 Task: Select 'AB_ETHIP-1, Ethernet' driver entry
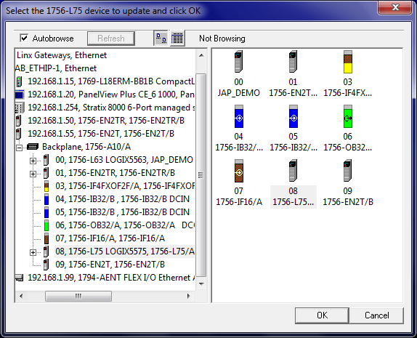pos(56,68)
